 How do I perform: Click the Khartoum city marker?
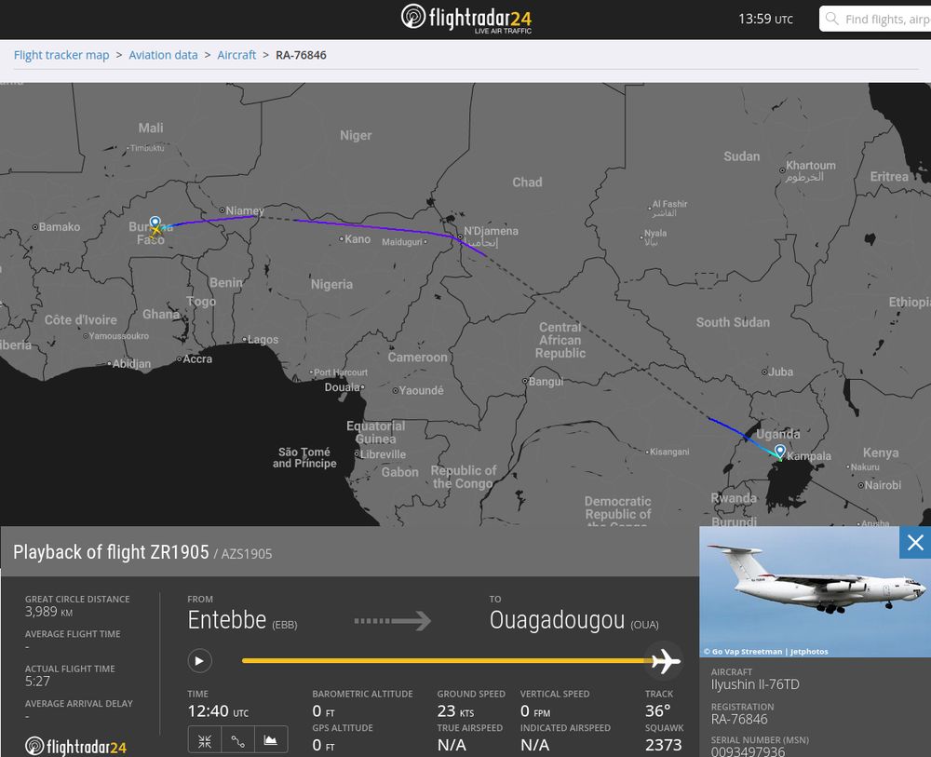coord(782,170)
